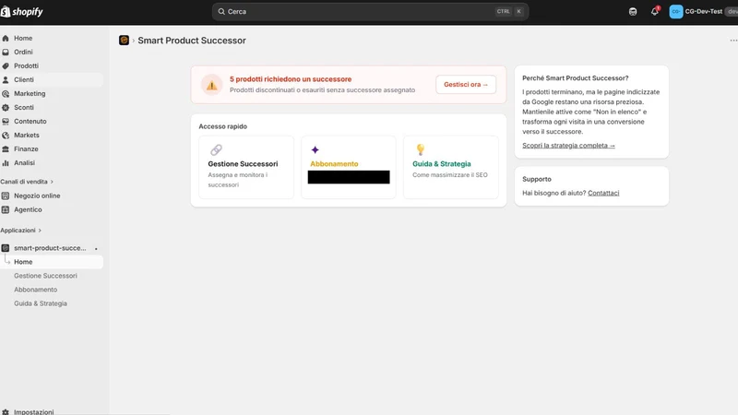Click the Sconti discount icon
738x415 pixels.
6,107
